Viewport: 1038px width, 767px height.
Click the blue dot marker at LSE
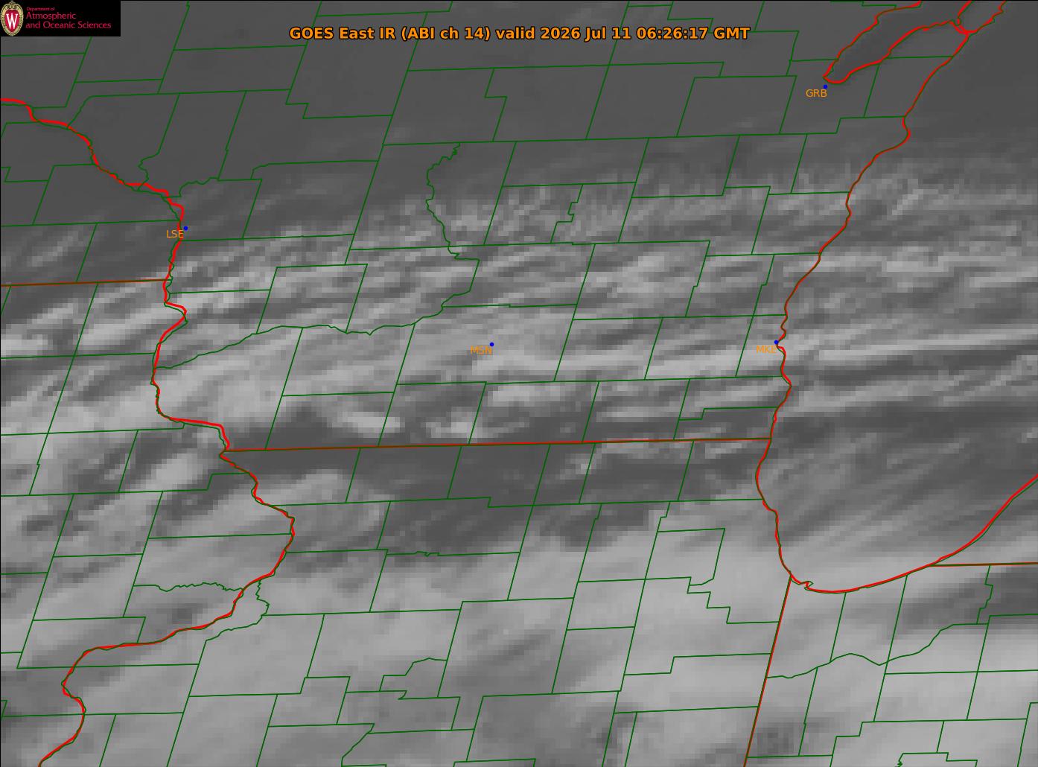(185, 228)
